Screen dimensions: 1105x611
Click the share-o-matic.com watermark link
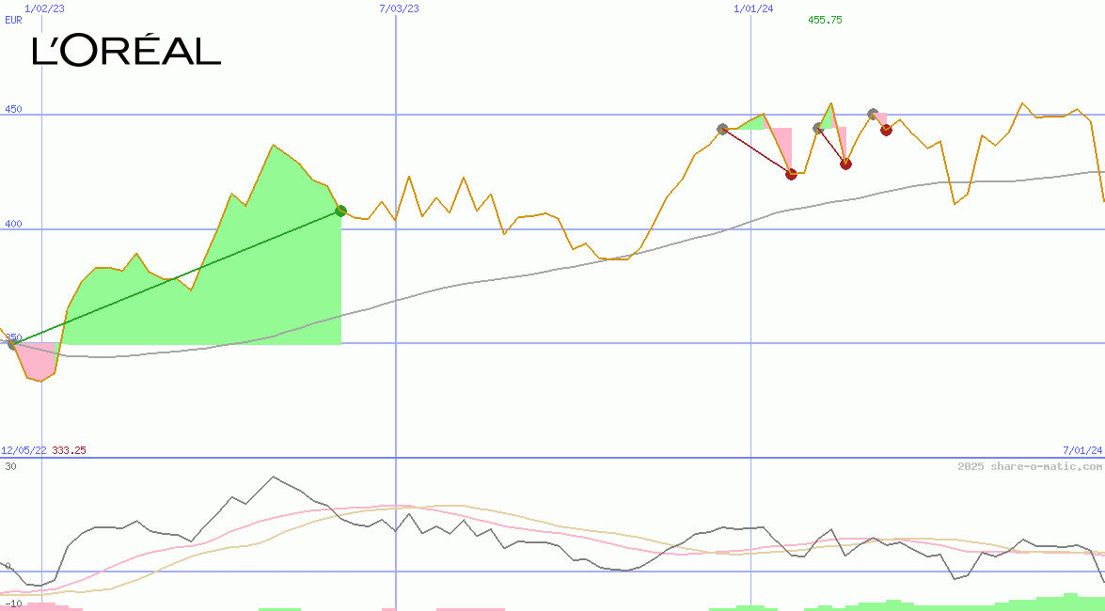click(x=1030, y=466)
